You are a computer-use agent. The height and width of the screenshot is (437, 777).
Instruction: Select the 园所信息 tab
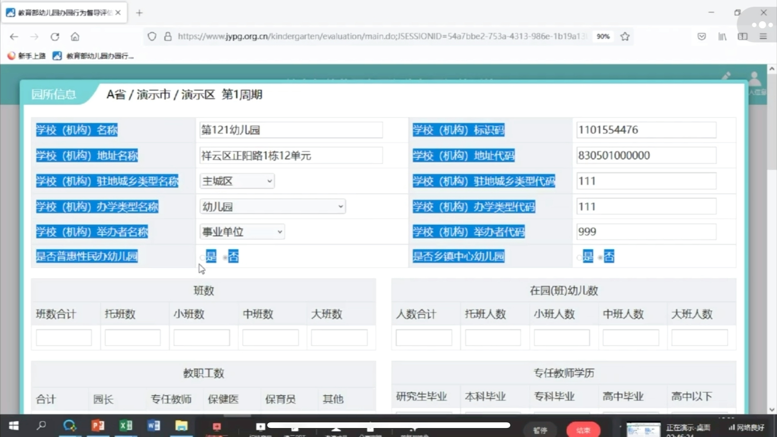tap(54, 94)
